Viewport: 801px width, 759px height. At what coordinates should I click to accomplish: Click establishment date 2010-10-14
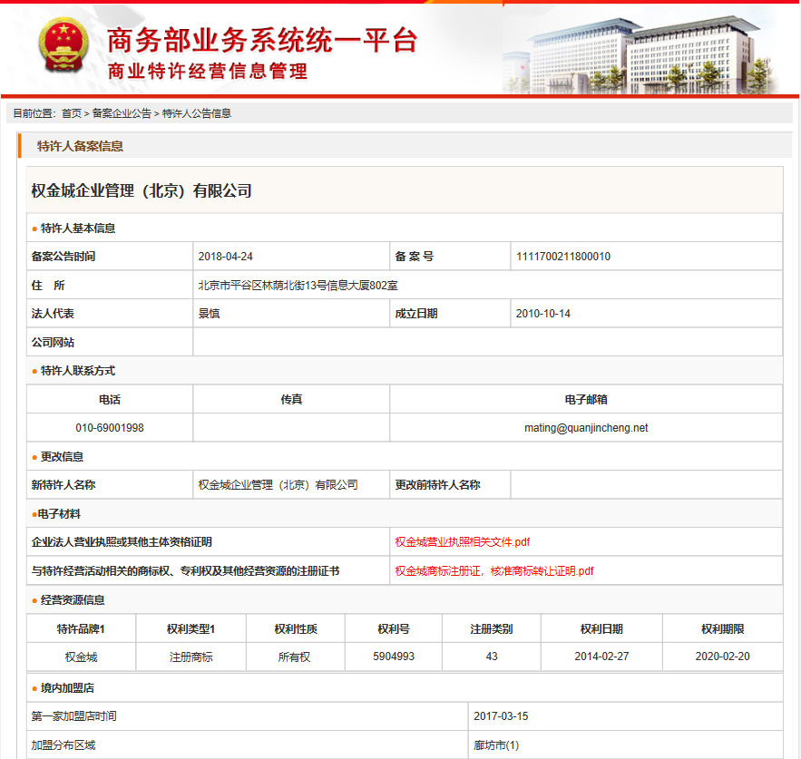(x=543, y=314)
